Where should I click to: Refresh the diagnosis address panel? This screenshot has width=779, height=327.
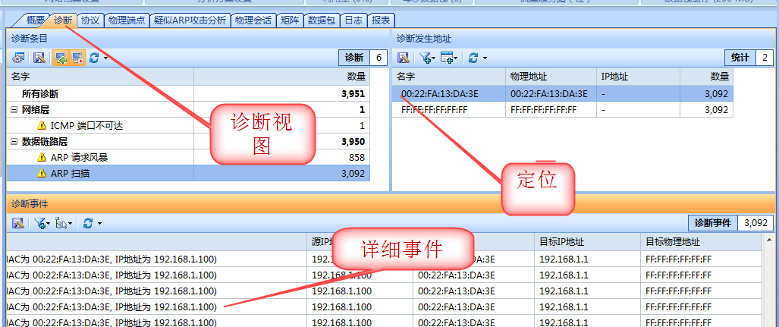tap(473, 58)
